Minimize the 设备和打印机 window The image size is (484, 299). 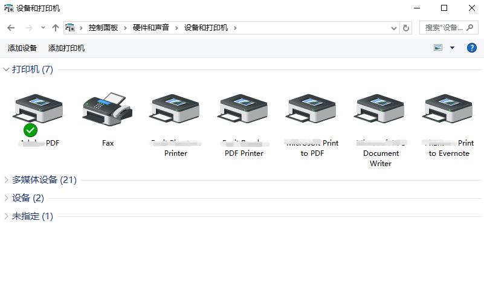pos(417,8)
